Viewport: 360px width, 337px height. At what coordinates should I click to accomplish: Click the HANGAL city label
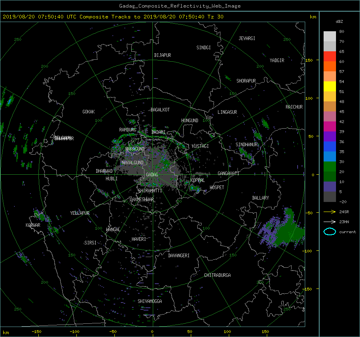click(113, 230)
